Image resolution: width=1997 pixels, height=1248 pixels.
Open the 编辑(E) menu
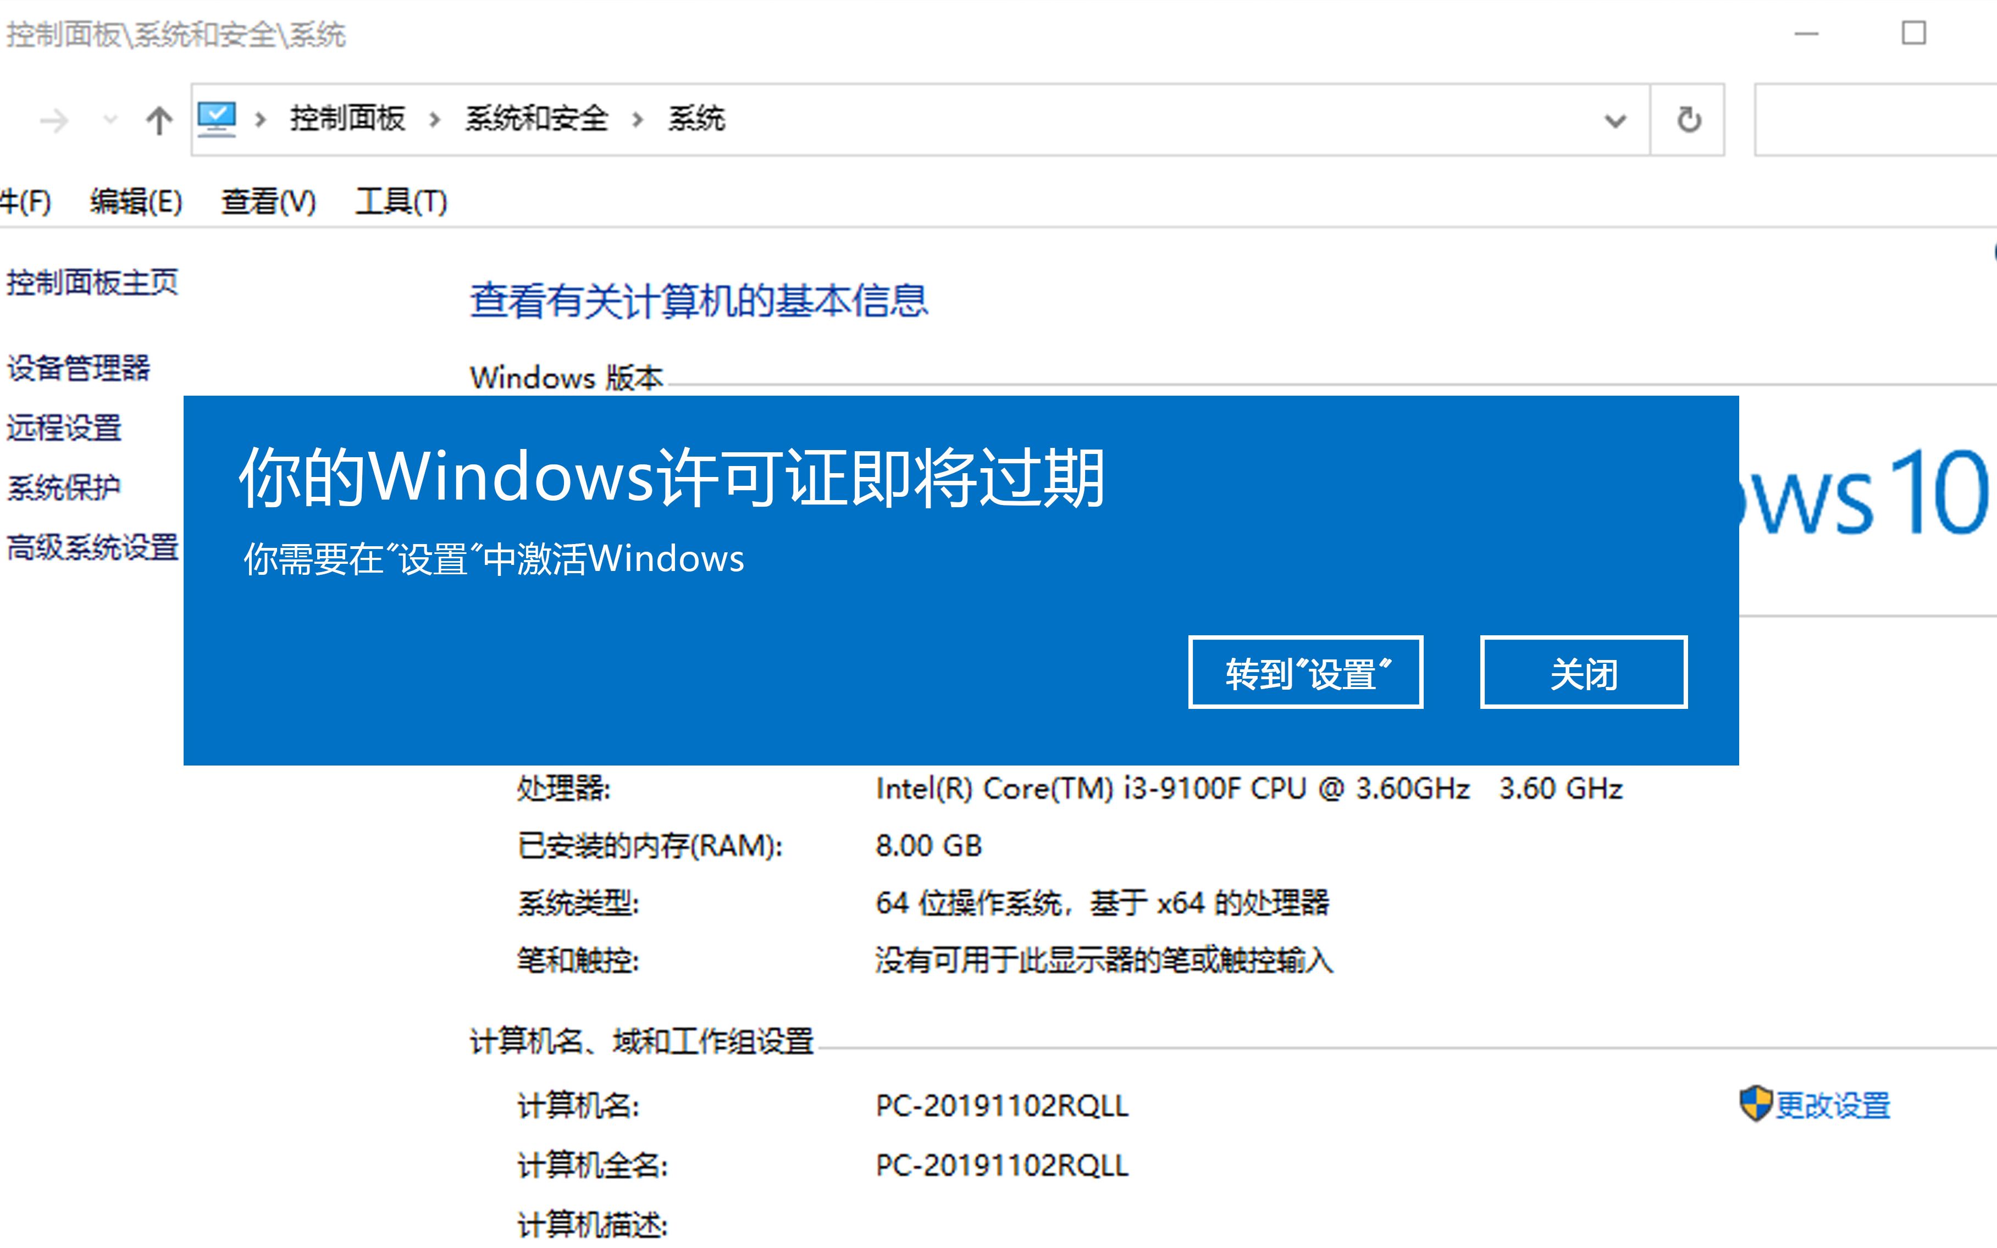point(136,201)
